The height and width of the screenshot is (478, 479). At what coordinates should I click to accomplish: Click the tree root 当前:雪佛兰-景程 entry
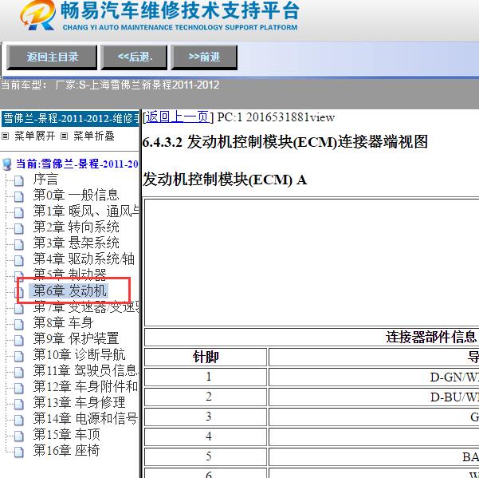point(77,164)
